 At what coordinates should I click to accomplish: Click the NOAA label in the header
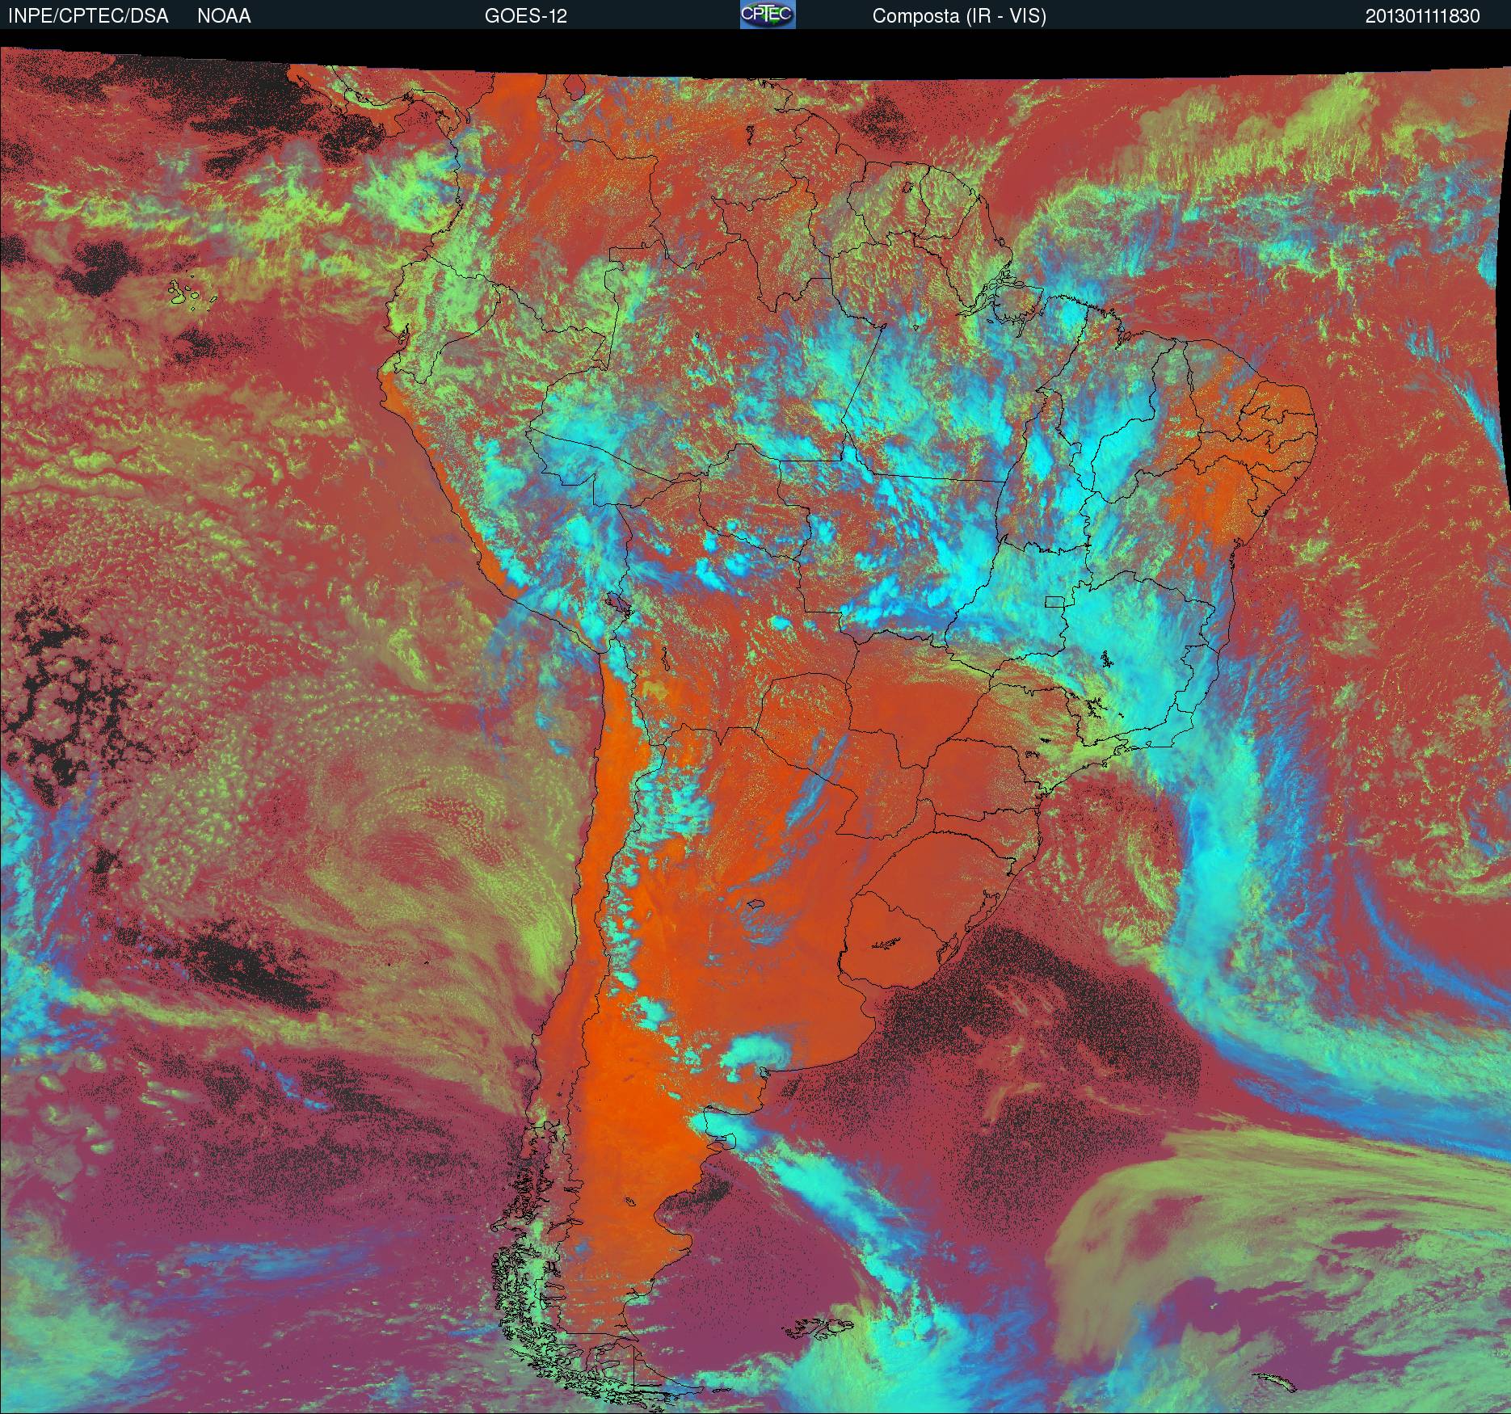coord(224,16)
